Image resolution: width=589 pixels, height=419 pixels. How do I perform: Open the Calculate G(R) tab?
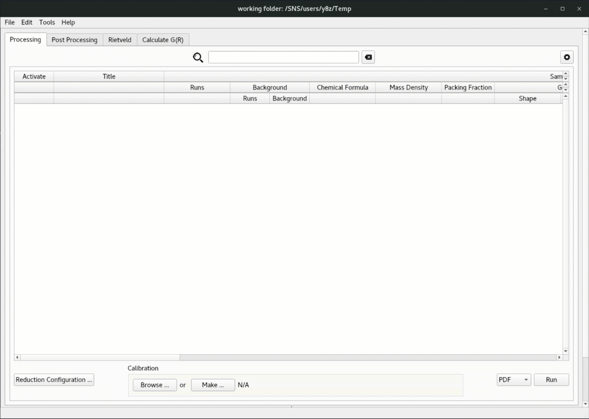163,40
